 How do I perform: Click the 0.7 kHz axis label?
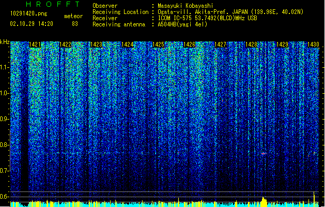(x=4, y=171)
